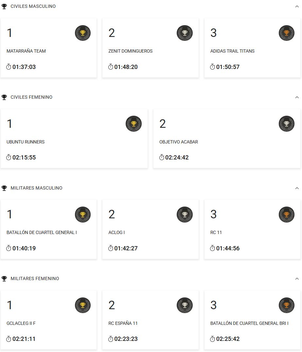This screenshot has height=352, width=302.
Task: Click the 02:15:55 time of UBUNTU RUNNERS
Action: coord(24,158)
